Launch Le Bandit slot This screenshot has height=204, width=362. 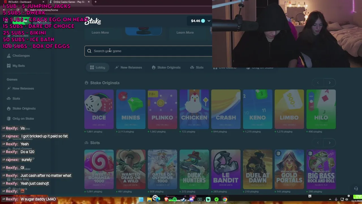226,169
